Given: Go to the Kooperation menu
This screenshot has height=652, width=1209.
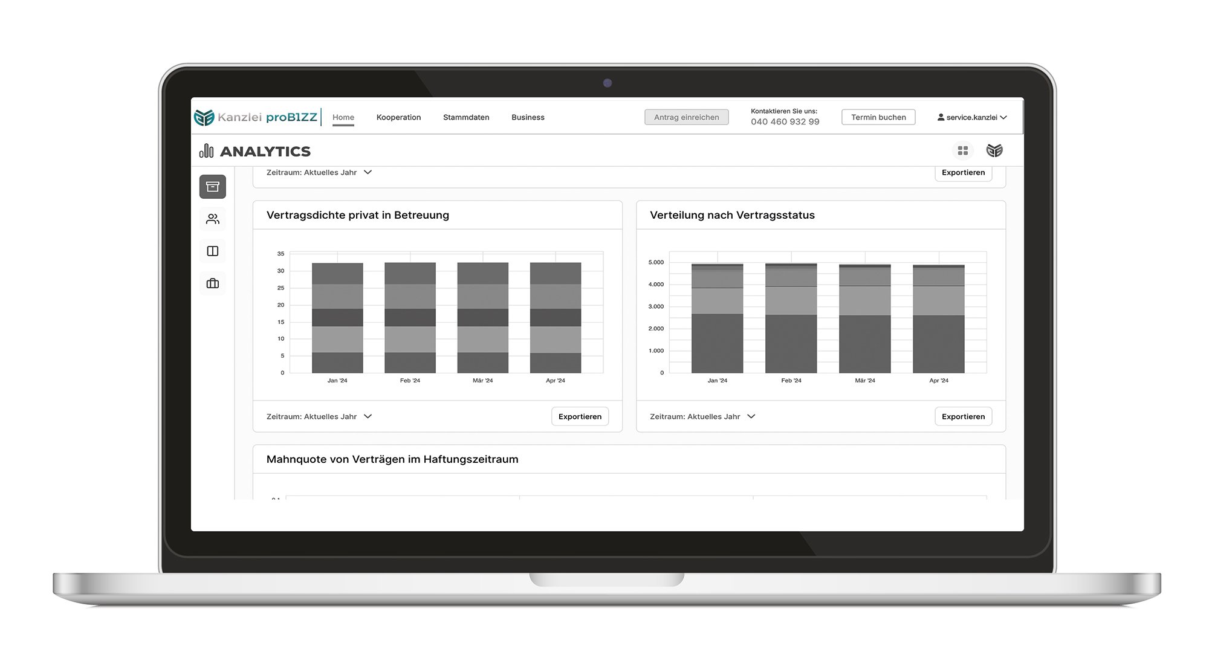Looking at the screenshot, I should (x=398, y=117).
